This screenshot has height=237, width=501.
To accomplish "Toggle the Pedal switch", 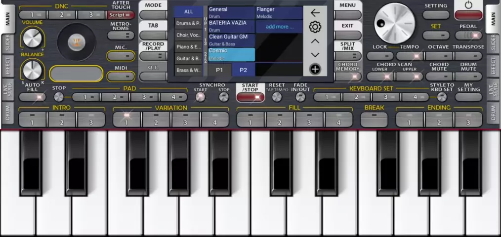I will (468, 36).
